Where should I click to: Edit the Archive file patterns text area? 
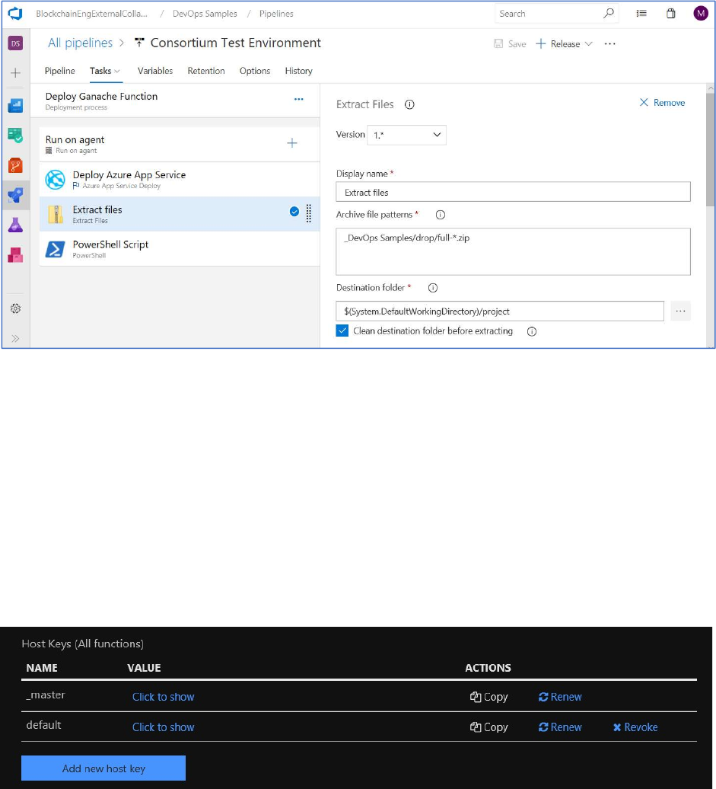click(514, 251)
